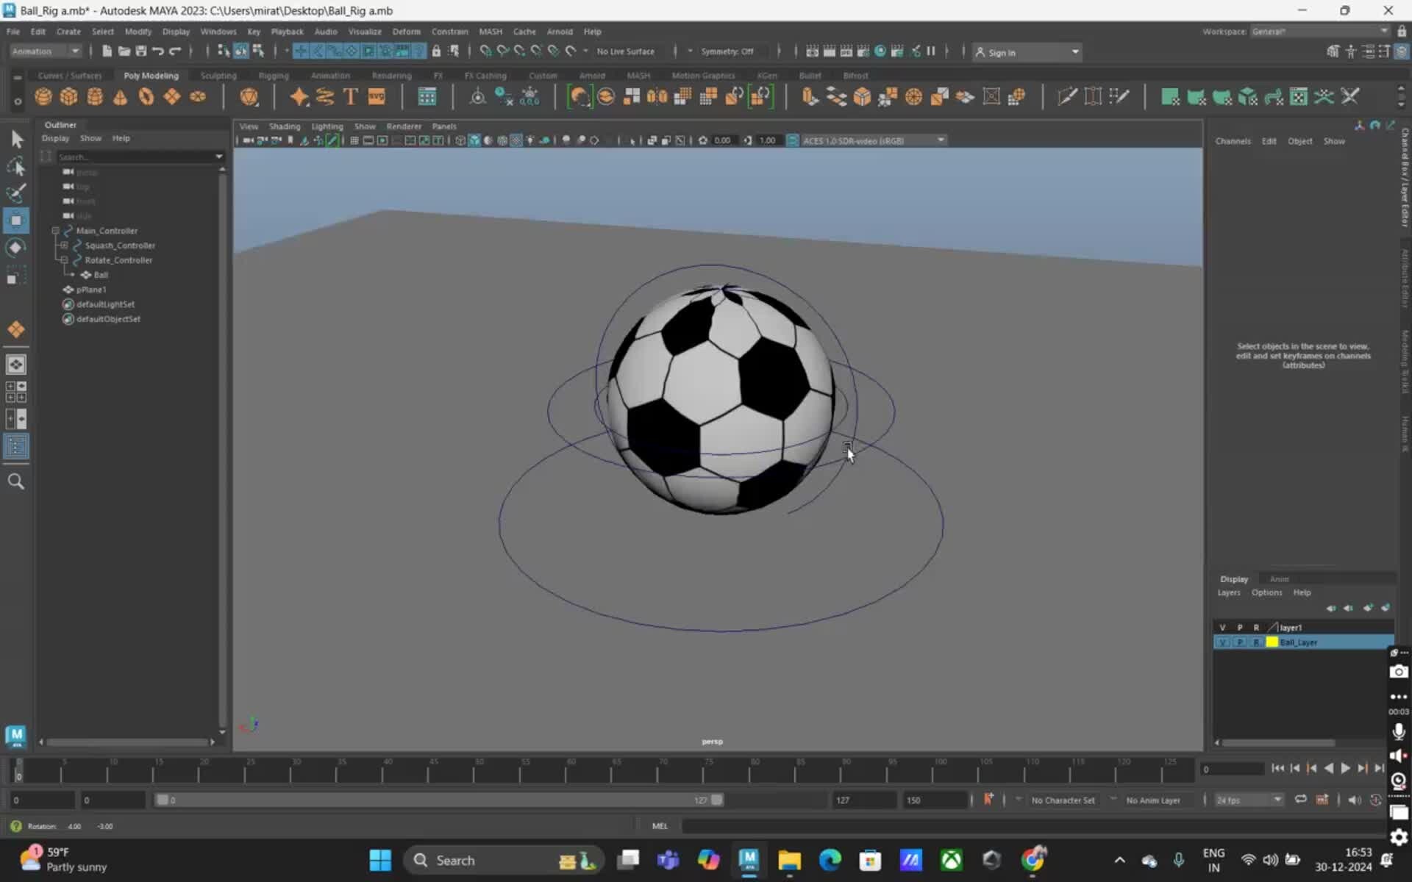This screenshot has height=882, width=1412.
Task: Open the Multi-cut tool icon on the shelf
Action: click(1066, 96)
